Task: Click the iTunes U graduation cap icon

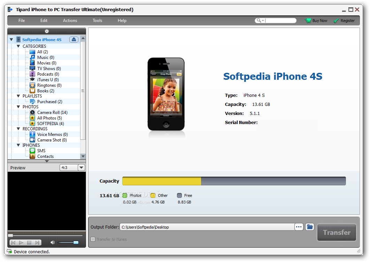Action: (x=32, y=79)
